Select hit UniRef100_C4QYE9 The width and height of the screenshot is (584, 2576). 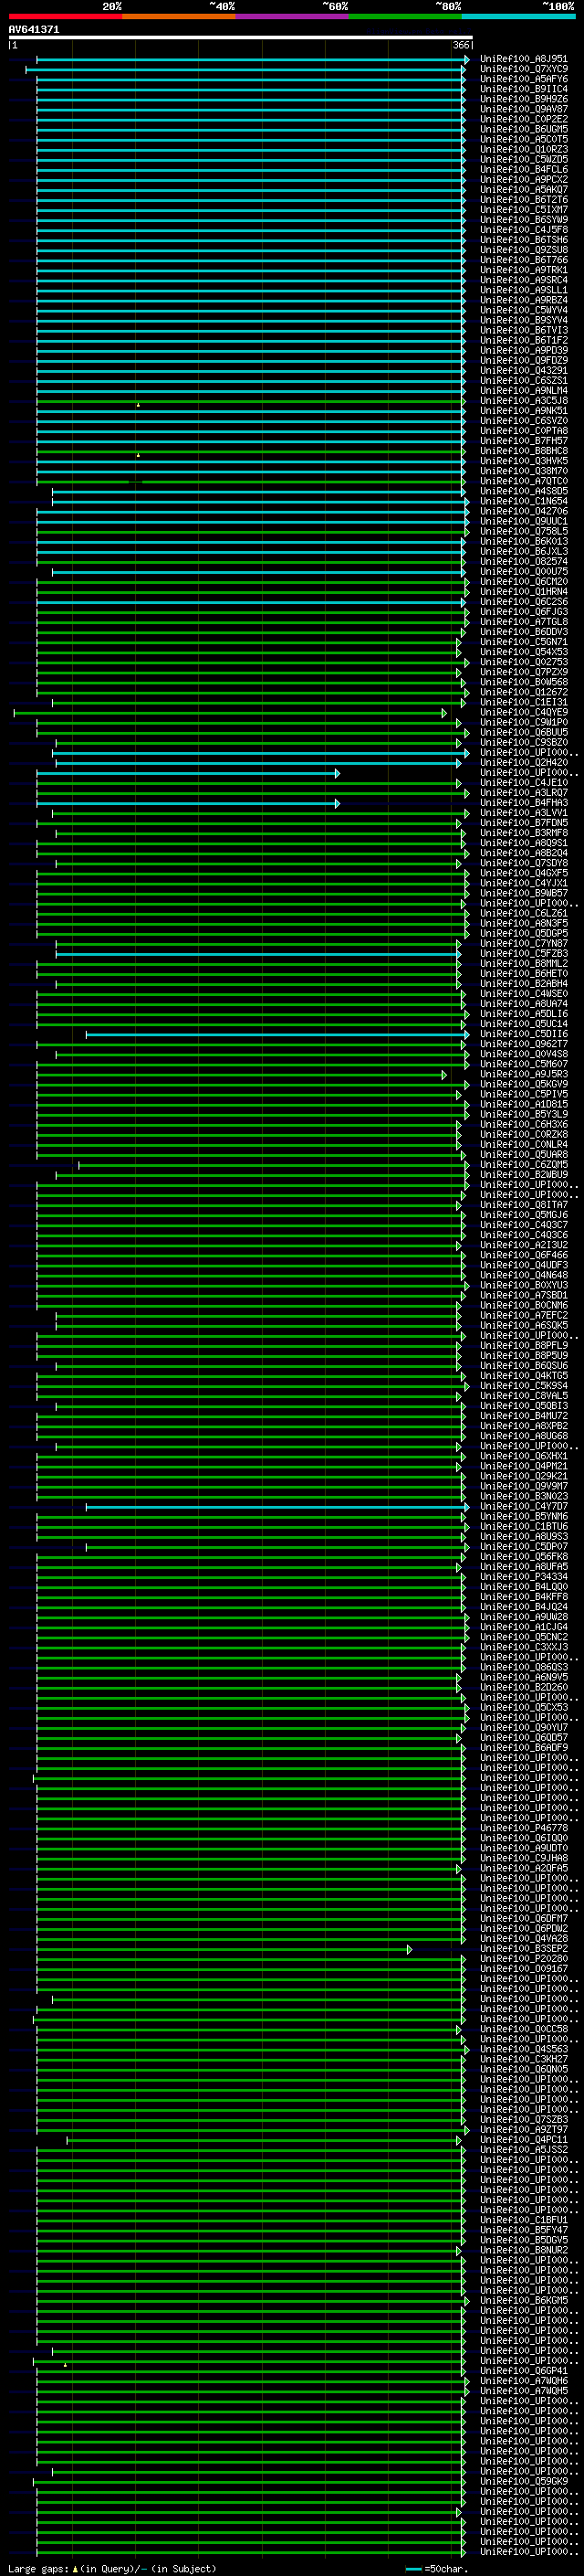(x=524, y=713)
